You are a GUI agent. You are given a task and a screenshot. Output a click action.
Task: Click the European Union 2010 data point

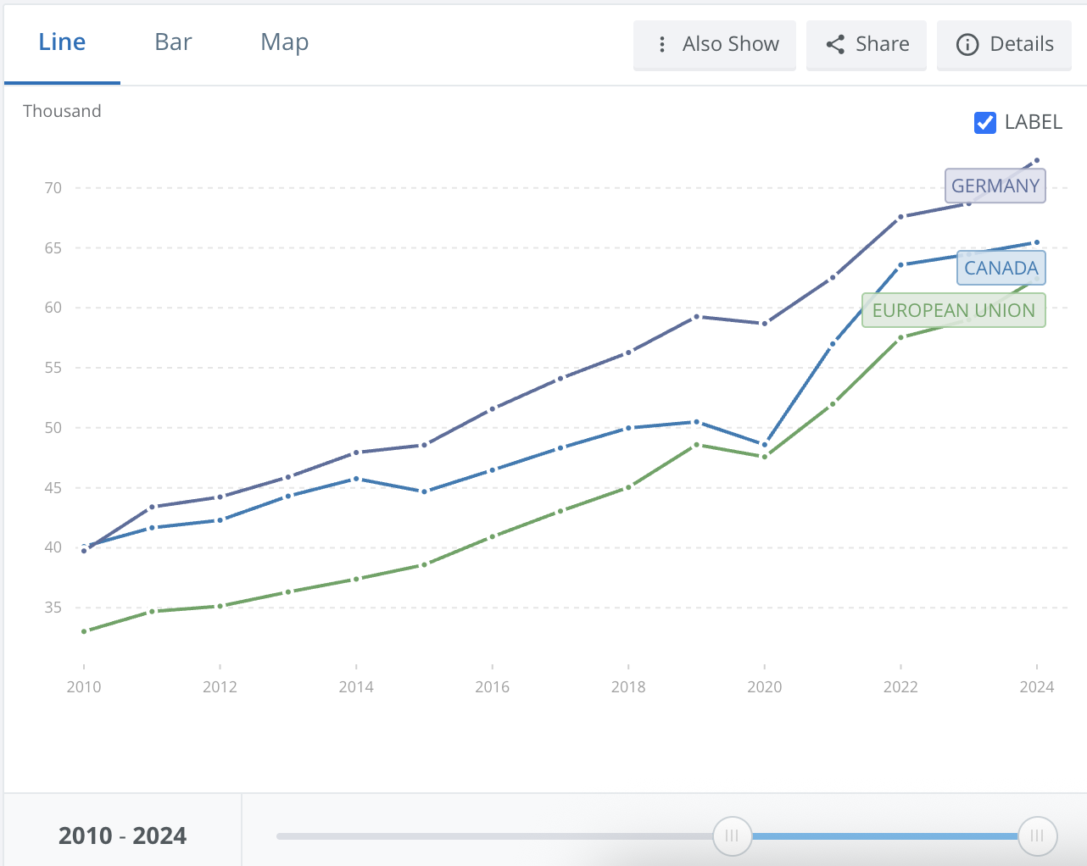click(x=84, y=631)
